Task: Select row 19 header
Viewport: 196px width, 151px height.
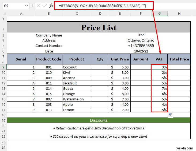Action: click(x=3, y=121)
